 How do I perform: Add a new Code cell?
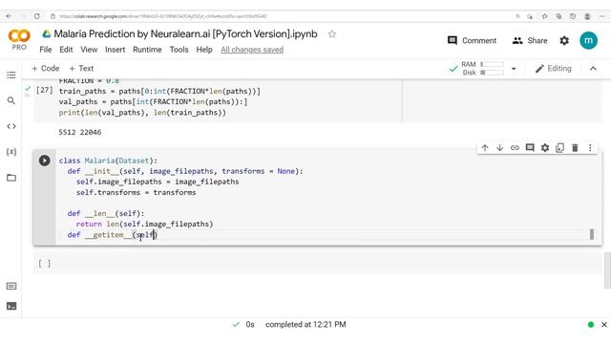(x=46, y=68)
